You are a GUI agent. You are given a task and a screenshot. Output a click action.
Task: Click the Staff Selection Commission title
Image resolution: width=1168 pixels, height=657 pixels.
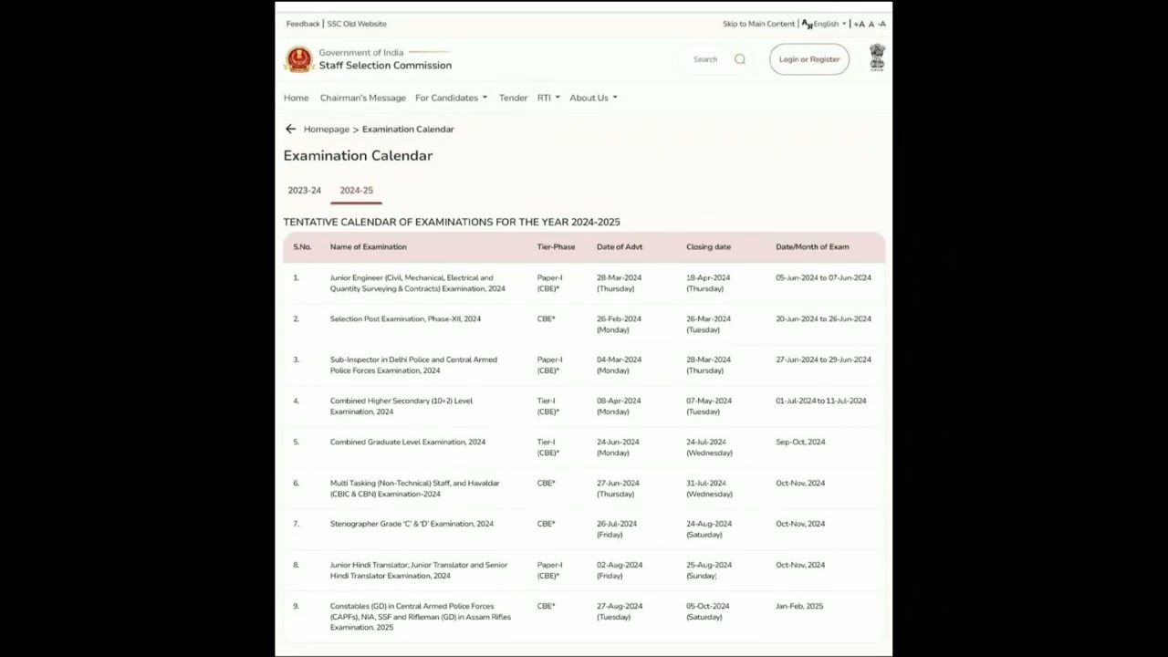click(x=385, y=66)
